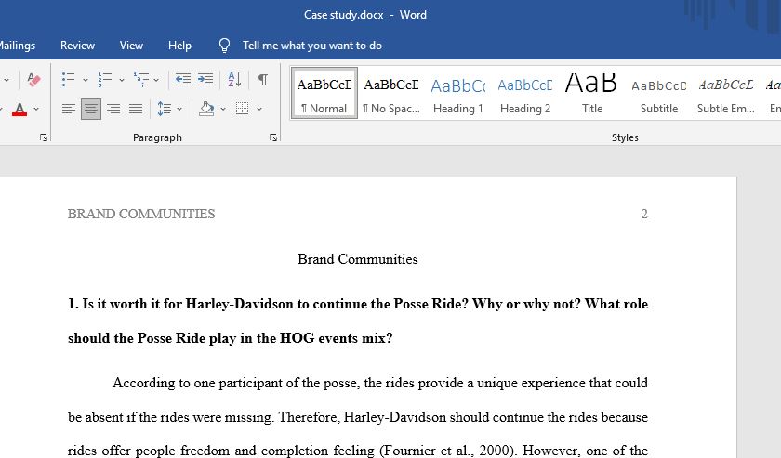This screenshot has height=458, width=781.
Task: Open the multilevel list dropdown arrow
Action: 156,80
